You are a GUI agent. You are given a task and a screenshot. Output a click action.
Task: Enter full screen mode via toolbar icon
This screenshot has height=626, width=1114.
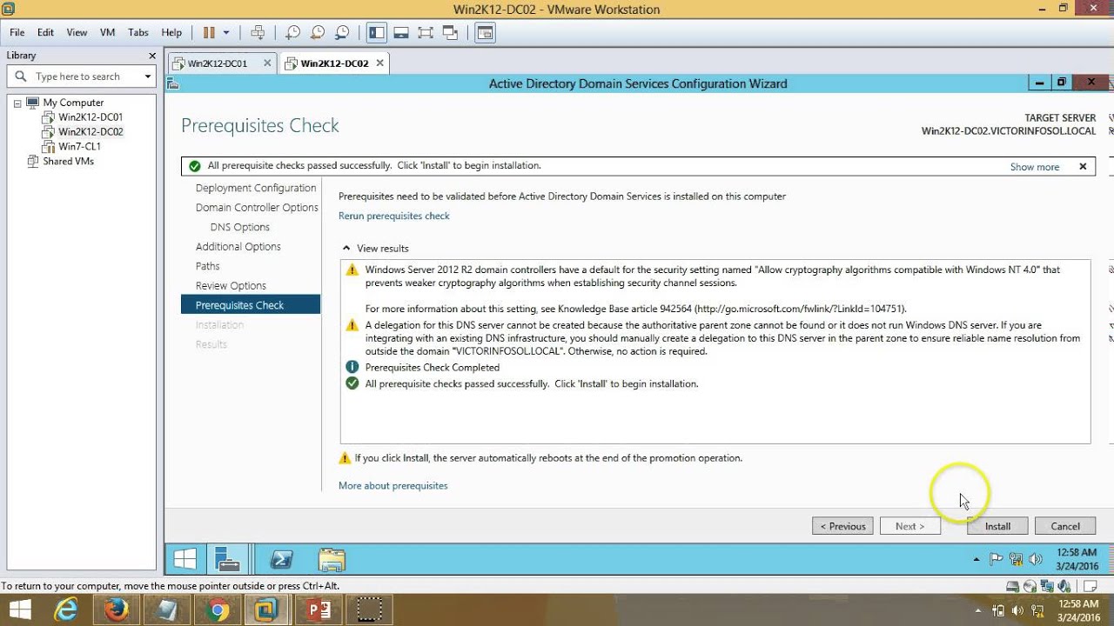(426, 32)
